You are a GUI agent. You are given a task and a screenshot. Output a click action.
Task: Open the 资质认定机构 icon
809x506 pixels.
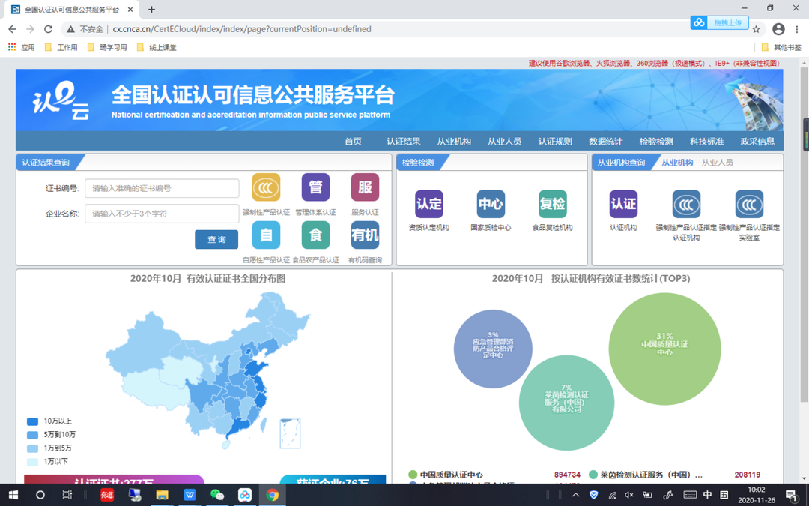429,204
